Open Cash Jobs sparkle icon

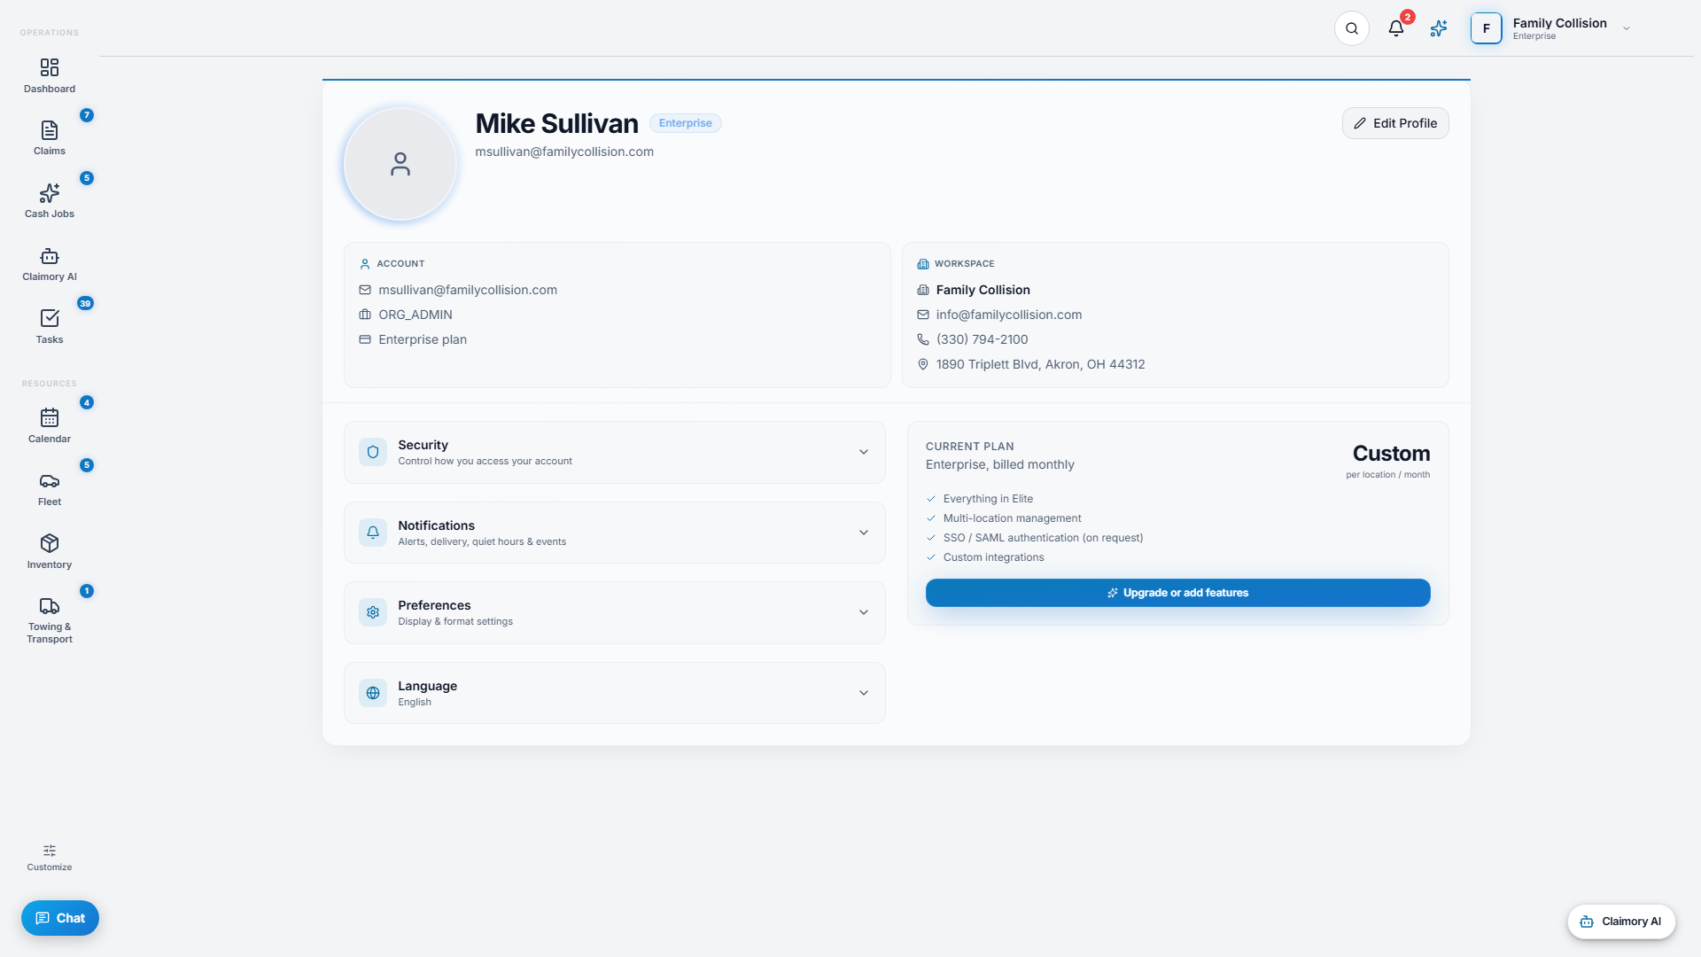point(50,193)
